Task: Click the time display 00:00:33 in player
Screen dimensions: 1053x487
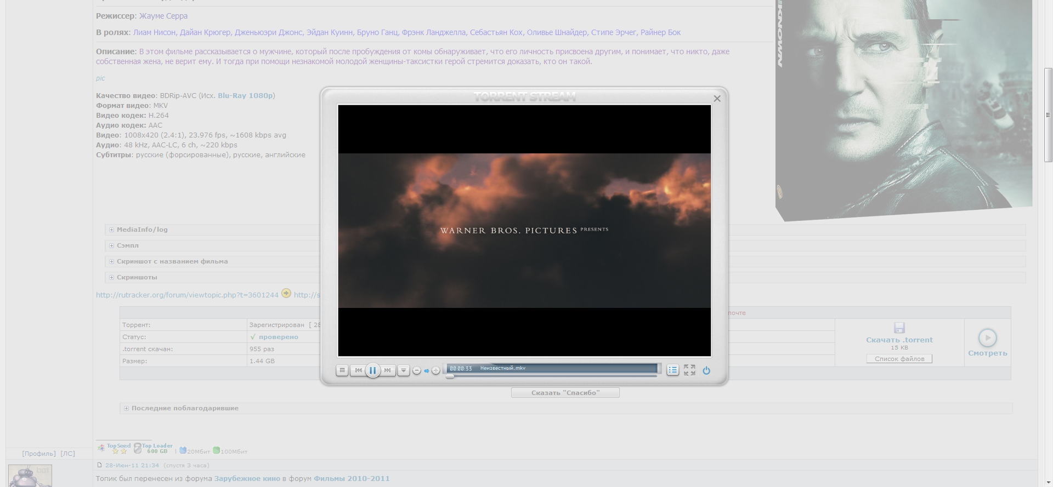Action: (461, 369)
